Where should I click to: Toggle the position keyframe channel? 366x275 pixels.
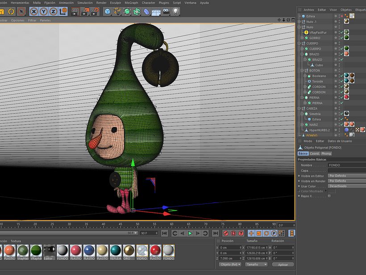tap(251, 233)
